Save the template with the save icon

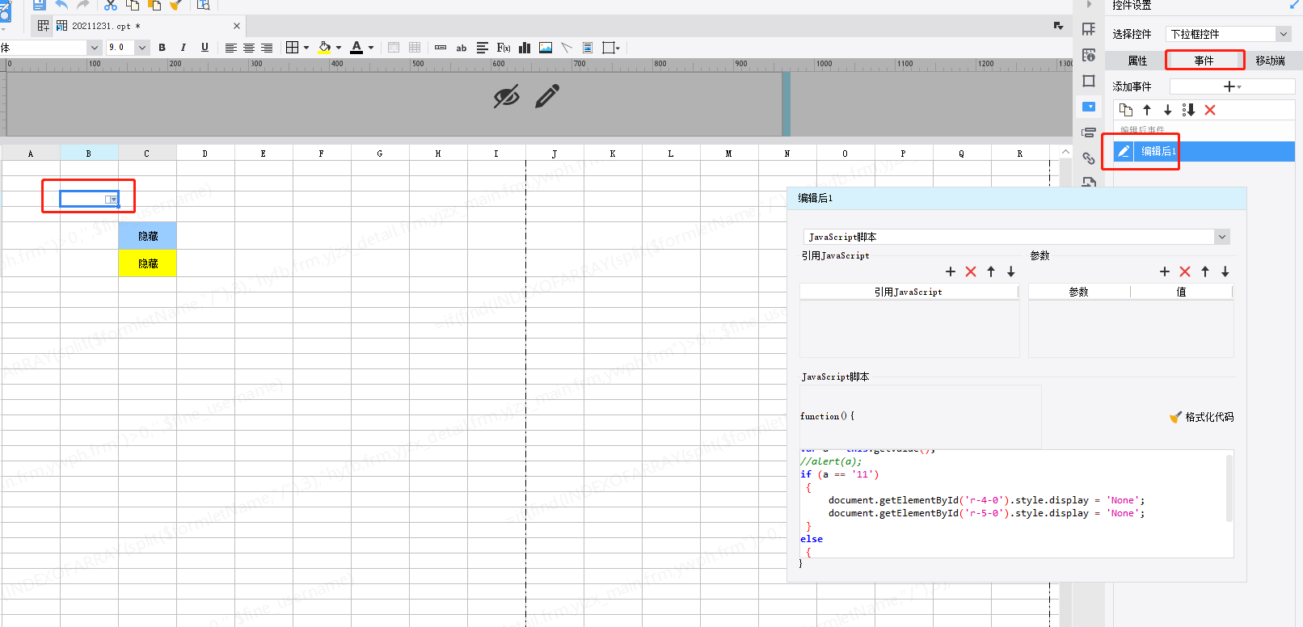39,4
